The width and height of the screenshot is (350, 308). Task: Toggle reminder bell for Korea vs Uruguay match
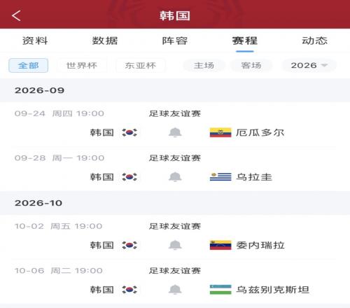click(x=175, y=177)
